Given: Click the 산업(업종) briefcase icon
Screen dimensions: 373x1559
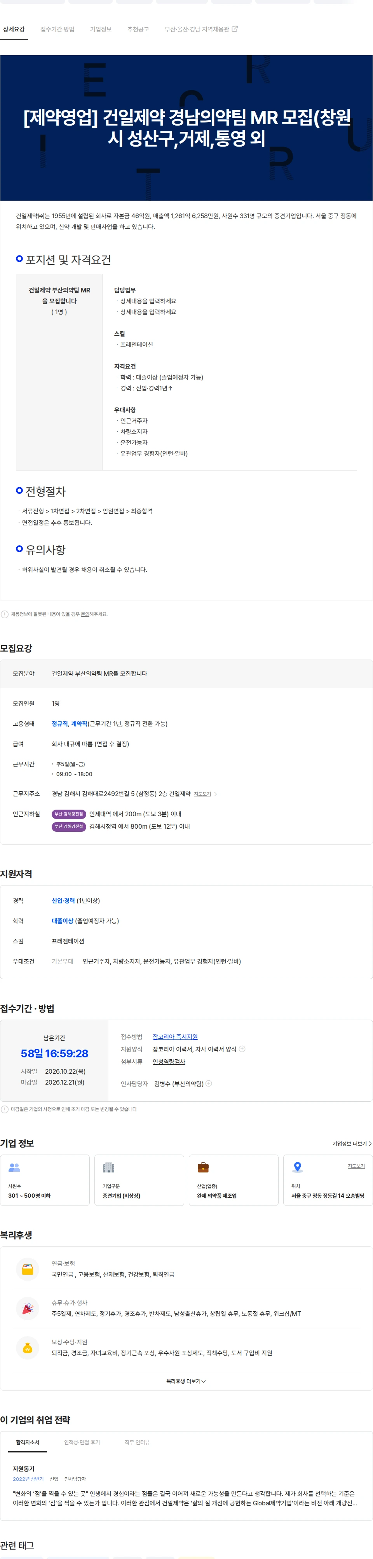Looking at the screenshot, I should pos(203,1167).
